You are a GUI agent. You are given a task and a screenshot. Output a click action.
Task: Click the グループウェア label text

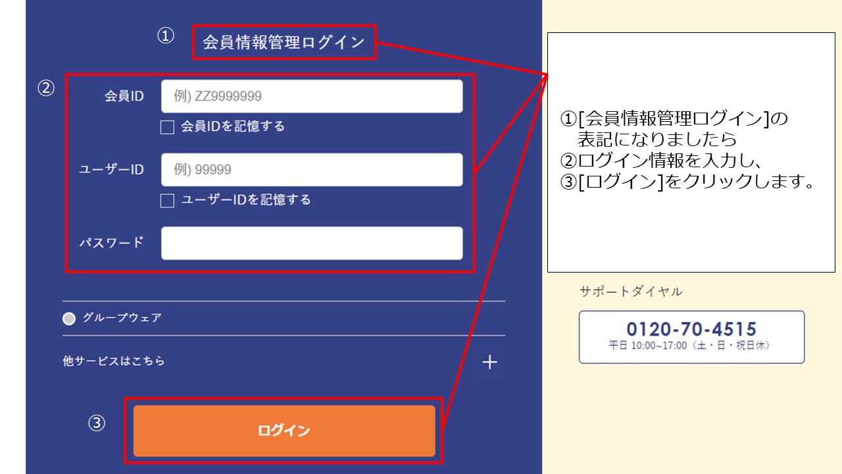coord(122,318)
